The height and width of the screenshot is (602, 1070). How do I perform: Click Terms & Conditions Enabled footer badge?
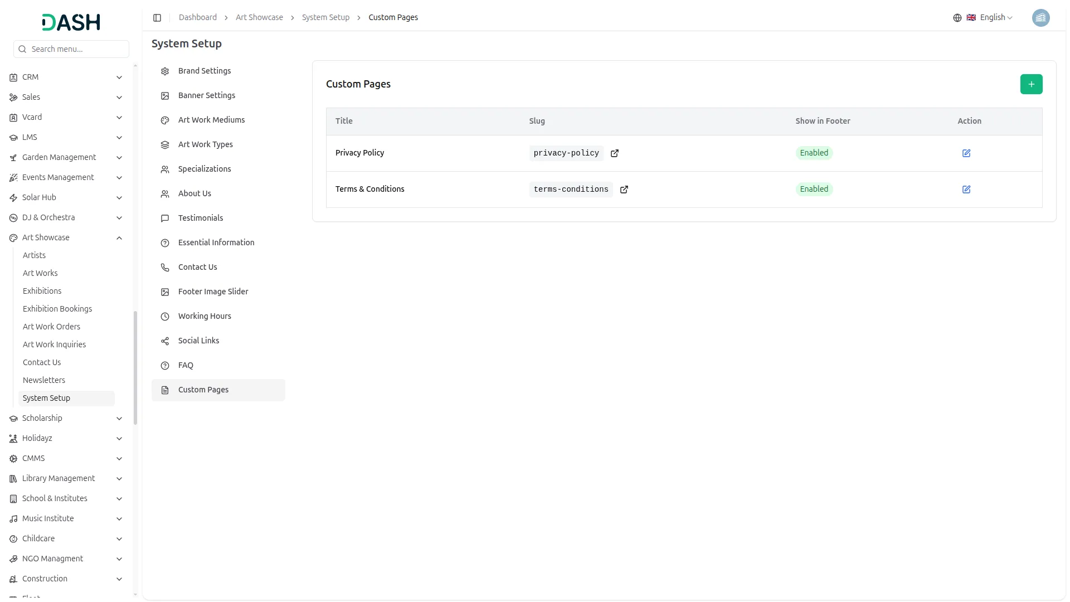(814, 189)
